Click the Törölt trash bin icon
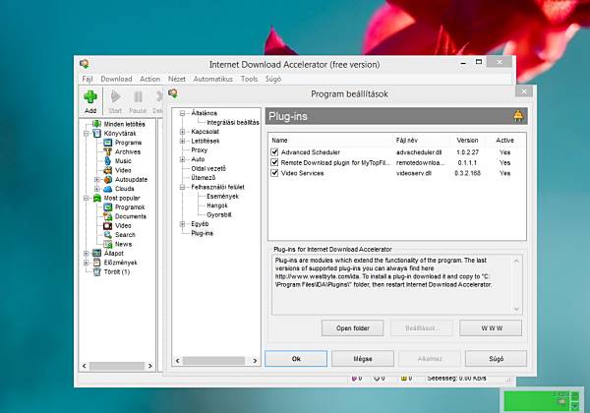 point(96,271)
